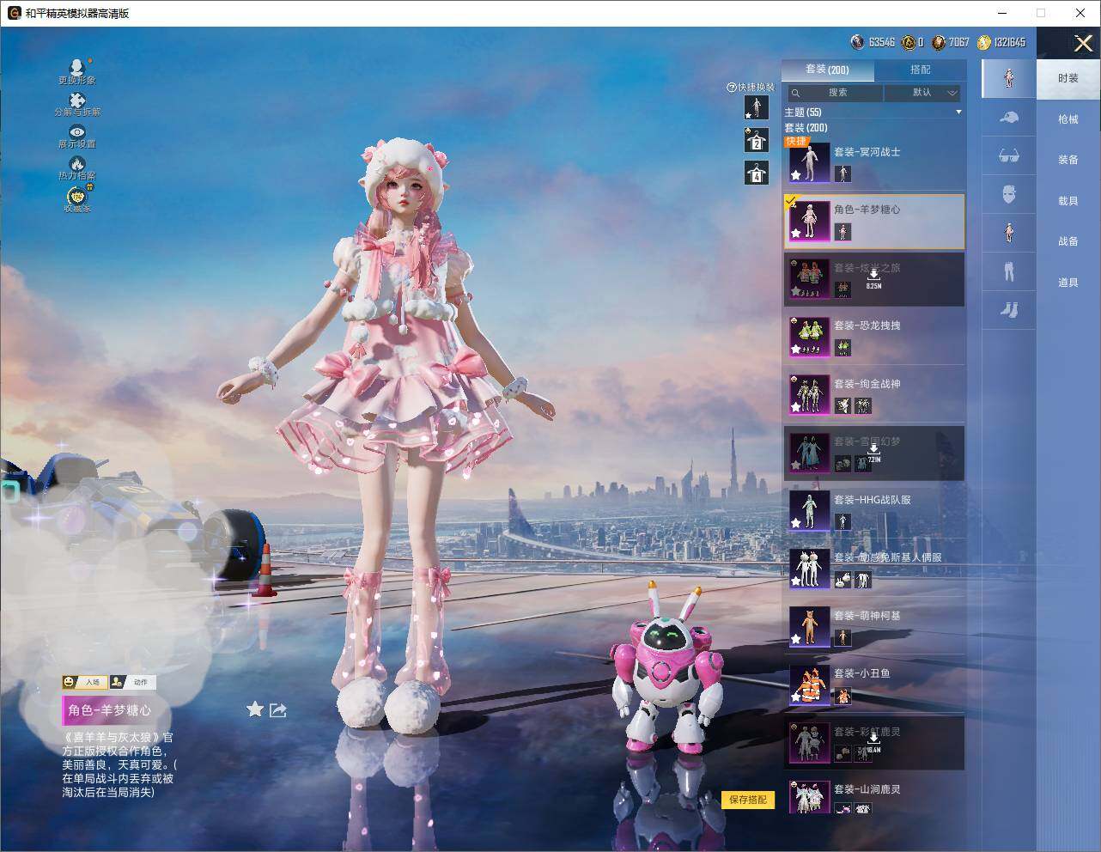This screenshot has height=852, width=1101.
Task: Click the 套装-小丑鱼 item piece icon
Action: (x=842, y=695)
